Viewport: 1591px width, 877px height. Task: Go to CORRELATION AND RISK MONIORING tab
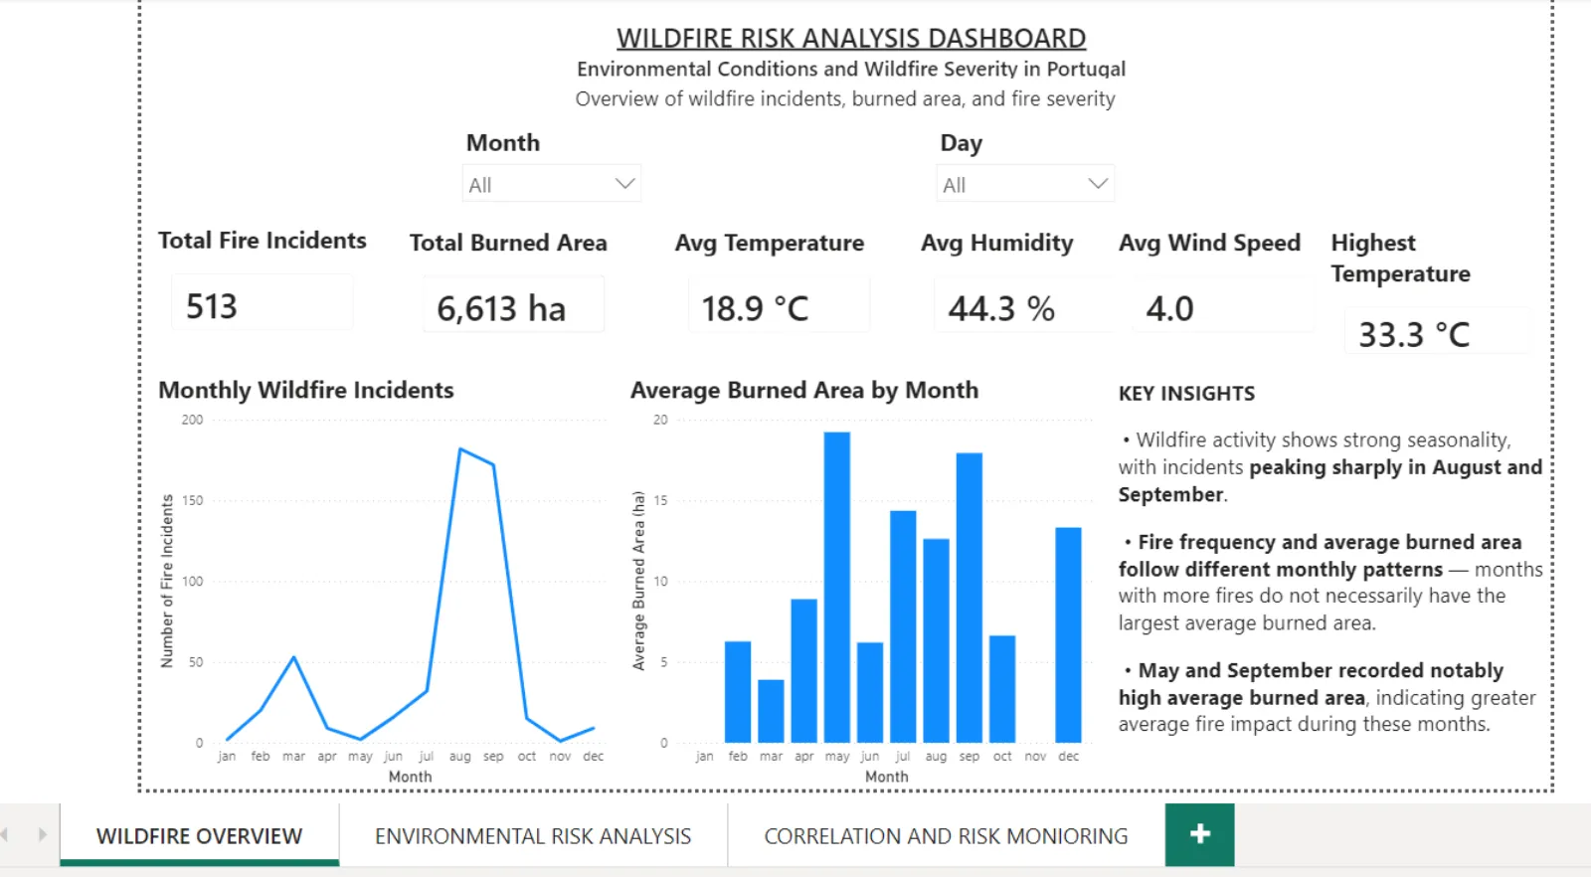coord(946,835)
